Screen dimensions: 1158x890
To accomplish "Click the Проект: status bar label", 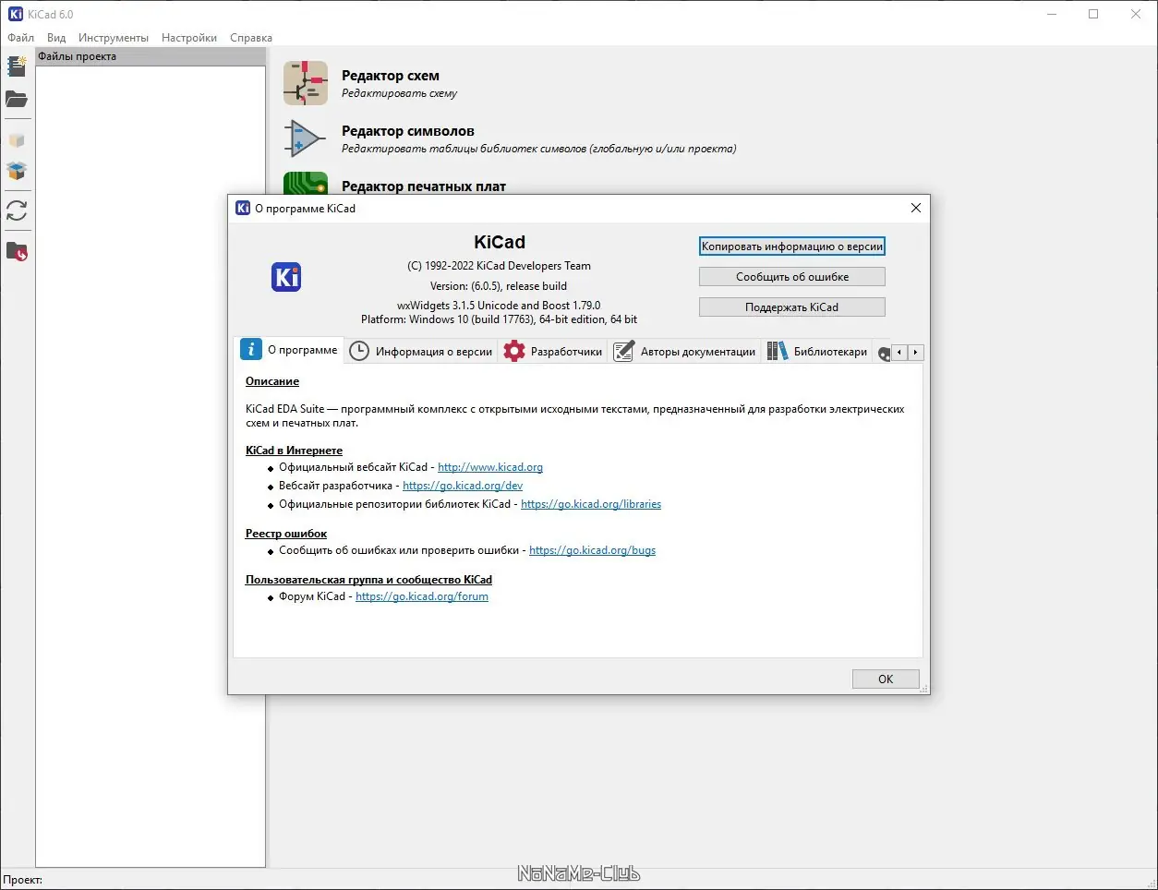I will (x=23, y=880).
